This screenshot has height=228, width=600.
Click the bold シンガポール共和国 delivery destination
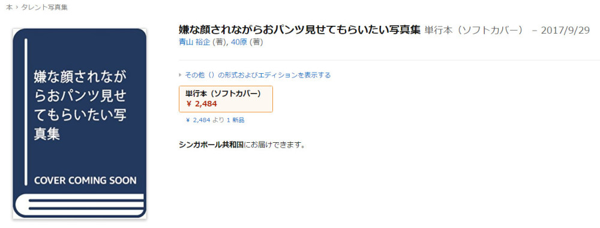(x=211, y=145)
